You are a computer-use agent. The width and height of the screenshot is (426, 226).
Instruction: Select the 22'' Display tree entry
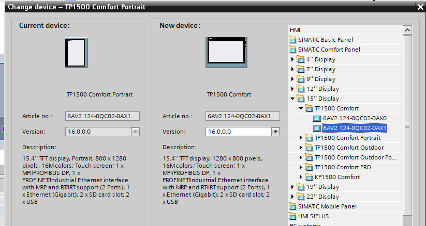pos(322,197)
